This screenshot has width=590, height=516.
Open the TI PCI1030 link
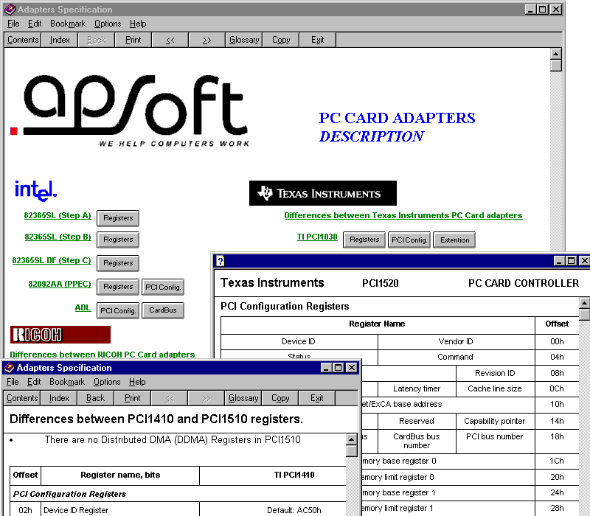pyautogui.click(x=317, y=237)
